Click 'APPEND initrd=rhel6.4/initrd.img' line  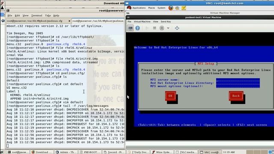pos(39,99)
